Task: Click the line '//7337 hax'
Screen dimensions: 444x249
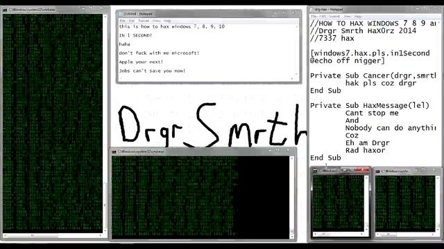Action: pyautogui.click(x=332, y=38)
